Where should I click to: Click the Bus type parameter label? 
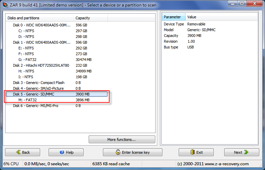point(171,47)
